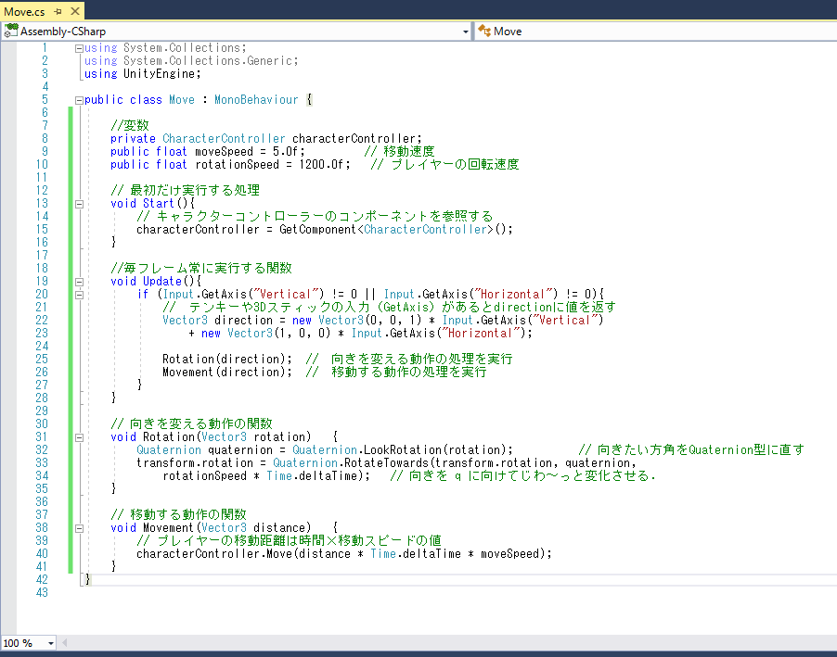The width and height of the screenshot is (837, 657).
Task: Click characterController.Move on line 40
Action: click(214, 553)
